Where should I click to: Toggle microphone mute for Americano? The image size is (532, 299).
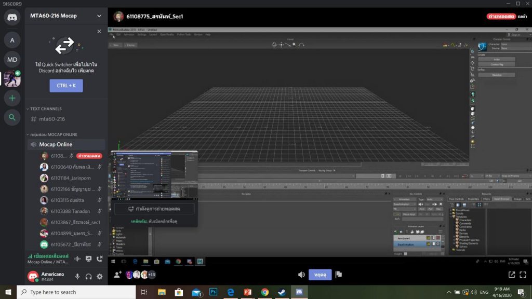click(77, 277)
